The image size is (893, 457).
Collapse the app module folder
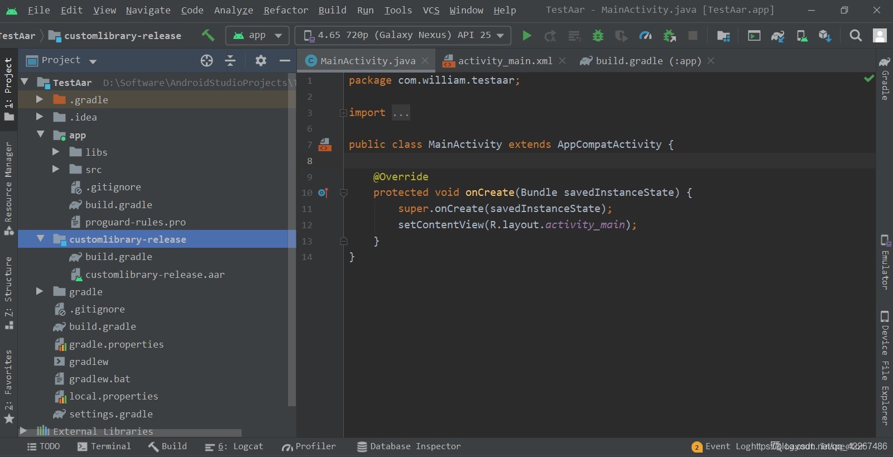click(40, 134)
